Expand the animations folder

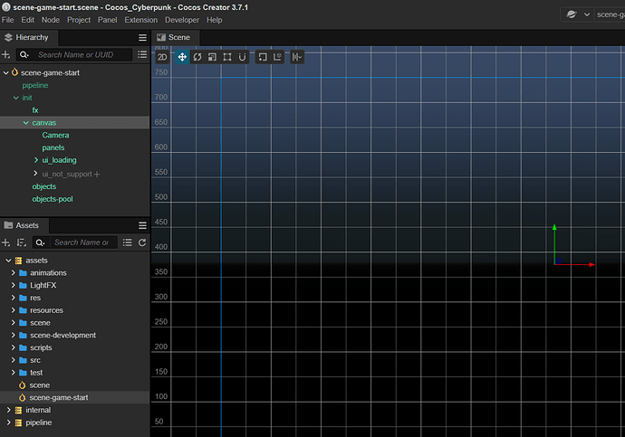click(x=14, y=272)
